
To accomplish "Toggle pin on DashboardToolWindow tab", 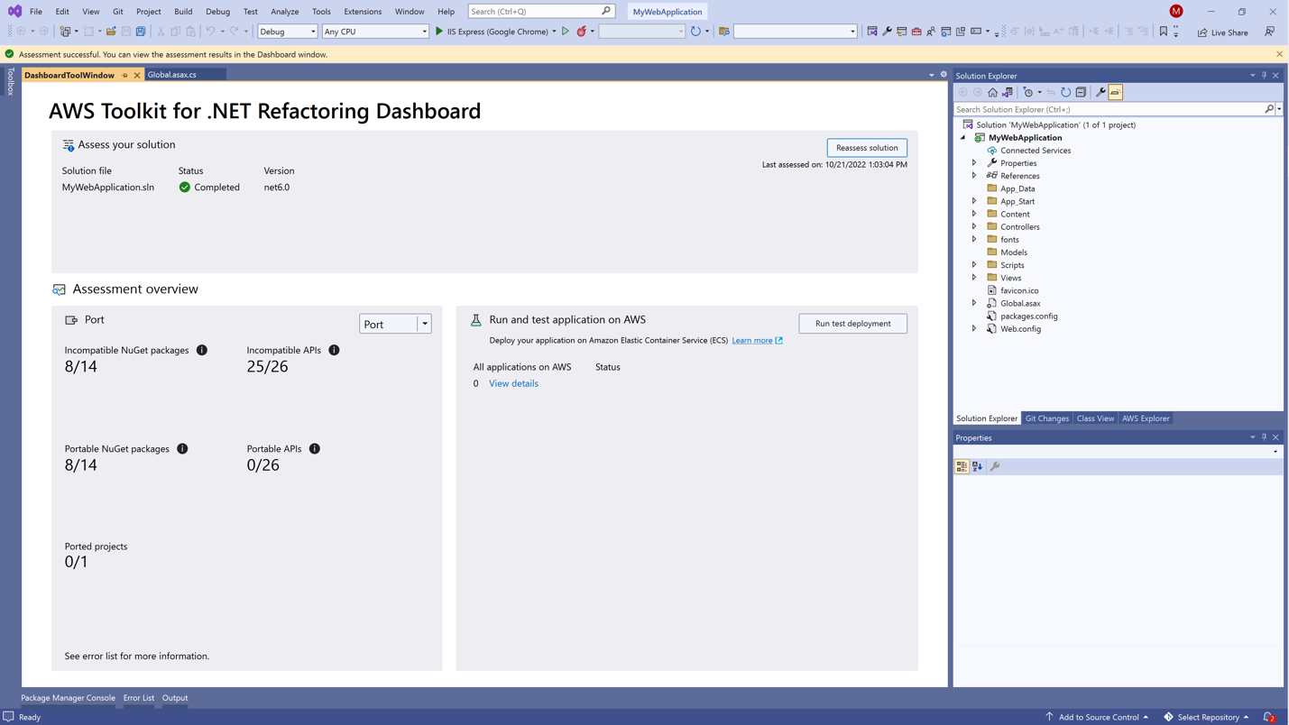I will pyautogui.click(x=124, y=75).
